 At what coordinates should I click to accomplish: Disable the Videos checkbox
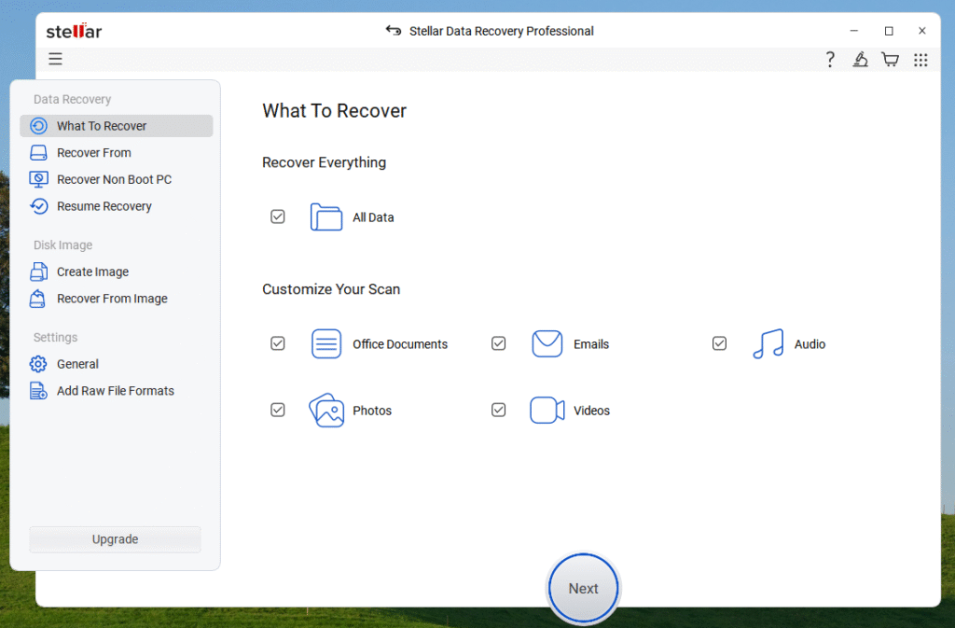(499, 410)
